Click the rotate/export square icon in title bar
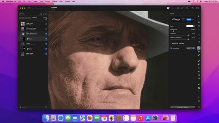Viewport: 219px width, 123px height. pos(182,8)
